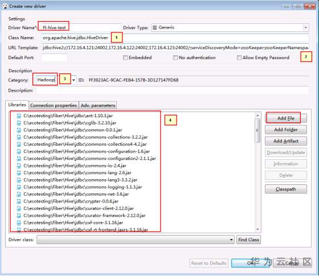319x276 pixels.
Task: Select common-0.0.1.jar library row
Action: [x=73, y=130]
